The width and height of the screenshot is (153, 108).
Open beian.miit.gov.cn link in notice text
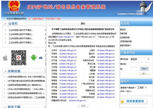tap(66, 37)
